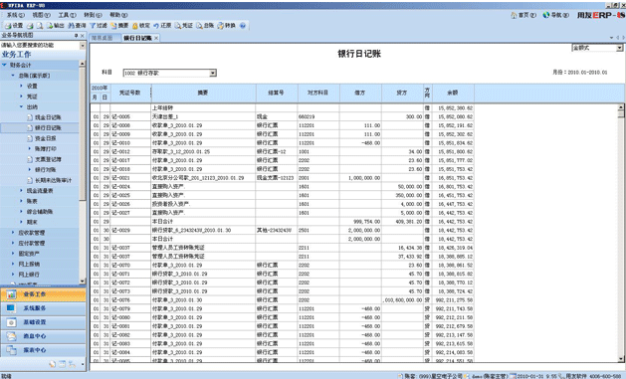Click the 设置 toolbar icon
This screenshot has width=626, height=379.
(x=8, y=26)
